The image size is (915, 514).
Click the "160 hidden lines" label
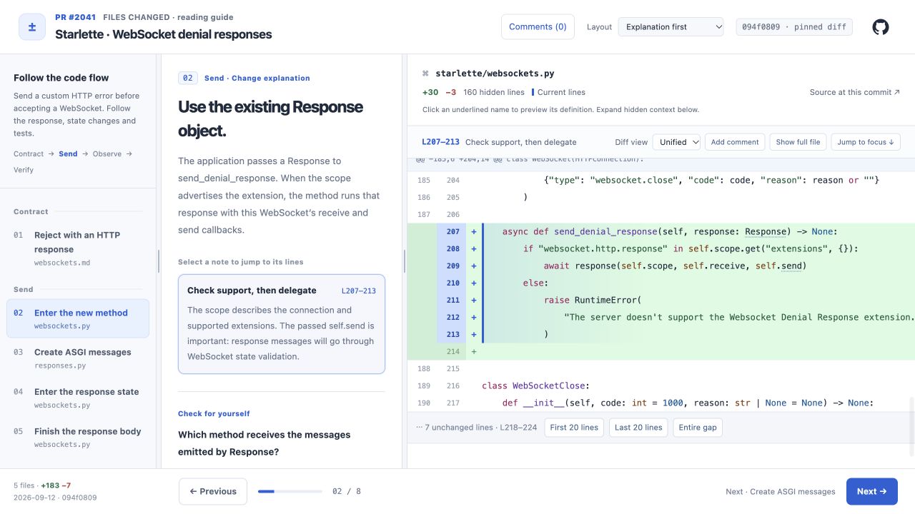(x=494, y=92)
